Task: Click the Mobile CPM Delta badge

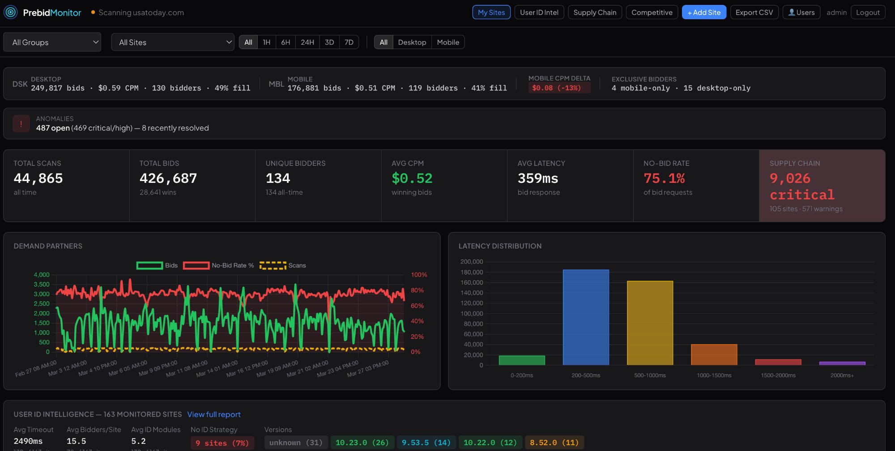Action: pyautogui.click(x=558, y=88)
